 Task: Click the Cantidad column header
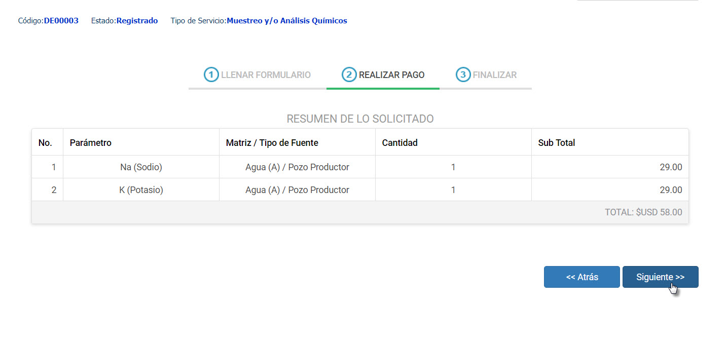point(453,143)
